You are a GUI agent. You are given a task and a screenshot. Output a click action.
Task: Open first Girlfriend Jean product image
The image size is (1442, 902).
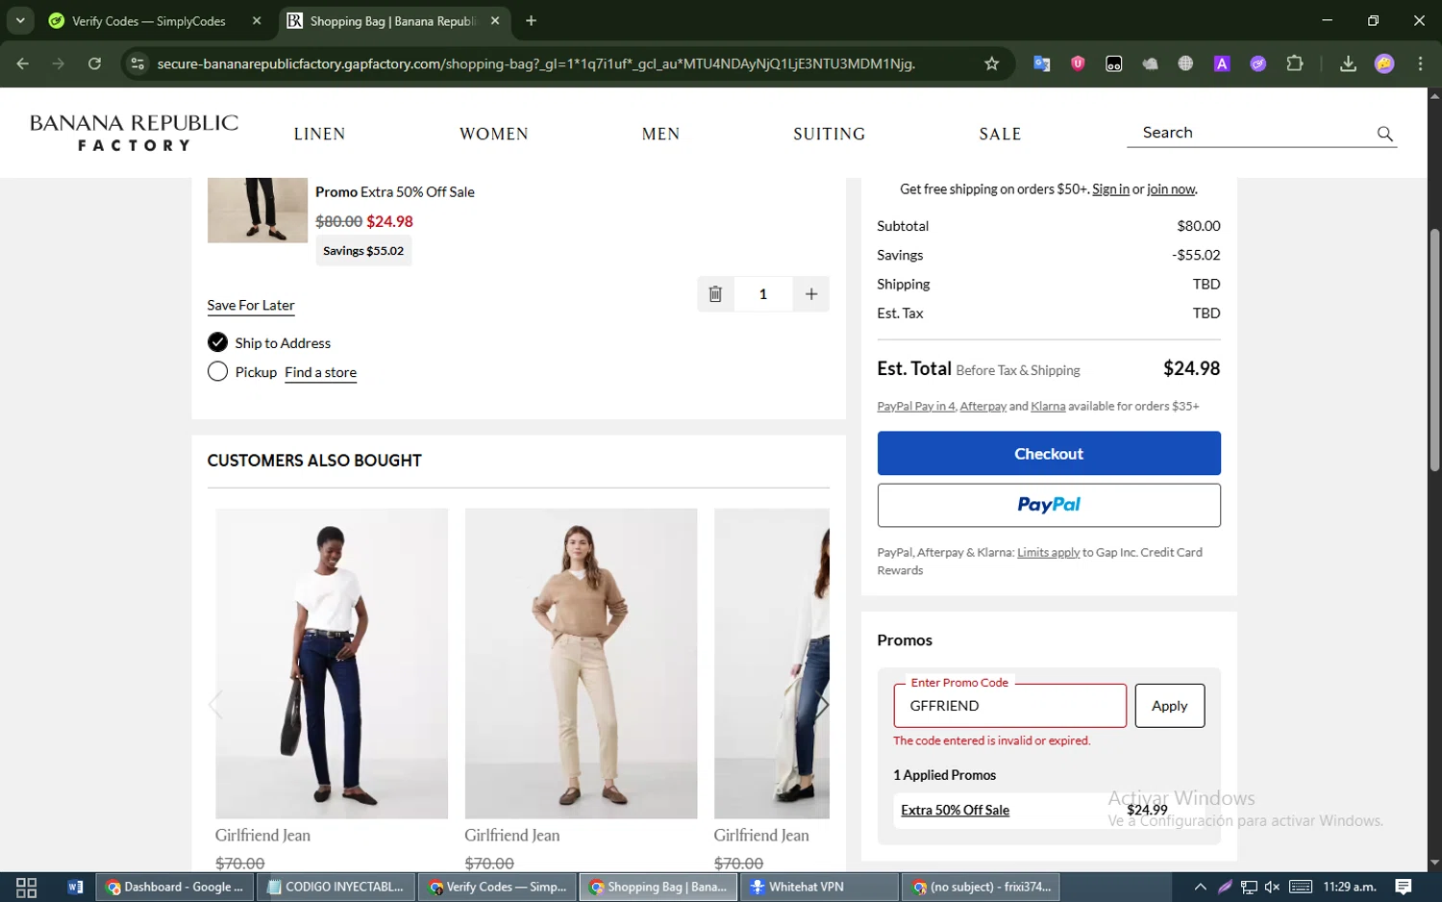coord(332,664)
